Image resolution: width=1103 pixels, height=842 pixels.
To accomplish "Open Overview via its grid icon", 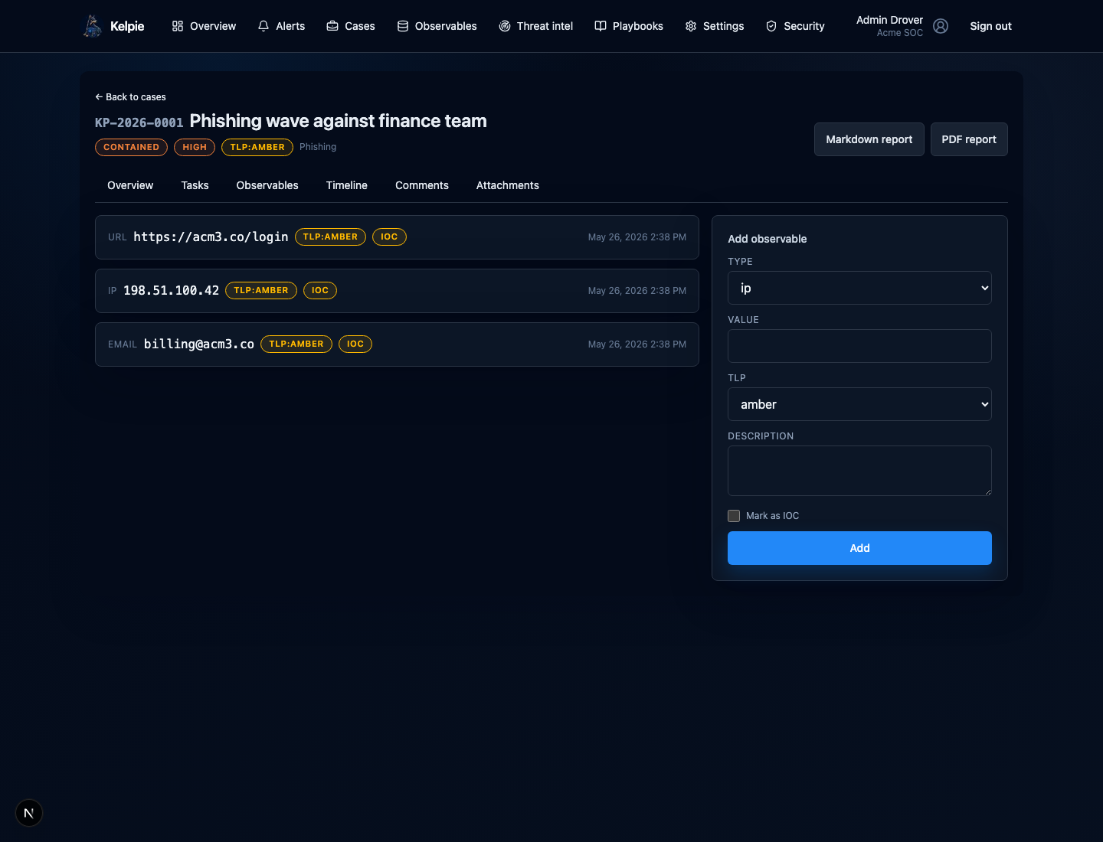I will tap(178, 26).
